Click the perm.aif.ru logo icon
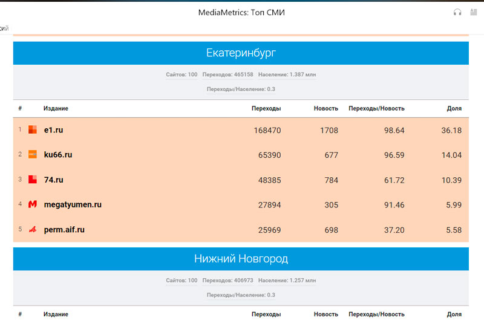 (x=33, y=230)
